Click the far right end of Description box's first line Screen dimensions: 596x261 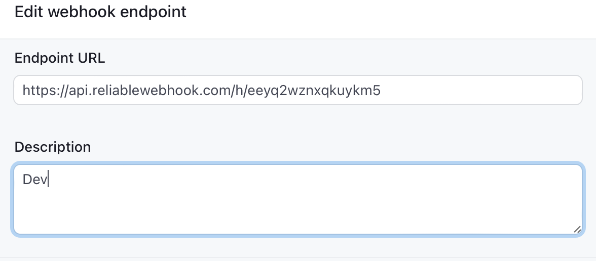click(574, 180)
